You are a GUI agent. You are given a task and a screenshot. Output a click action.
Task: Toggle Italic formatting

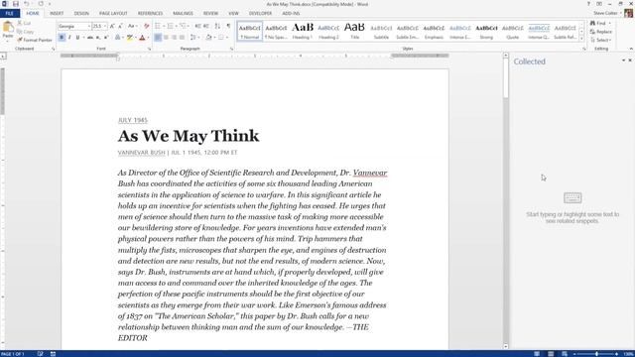tap(69, 38)
